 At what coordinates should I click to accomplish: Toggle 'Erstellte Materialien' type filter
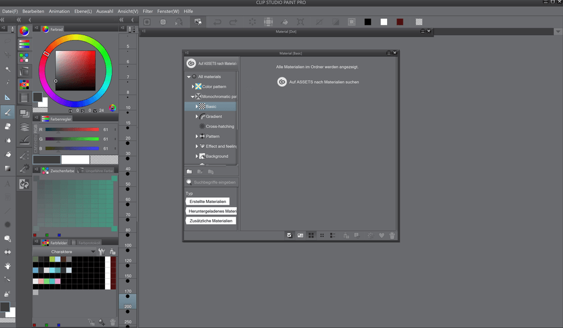(208, 201)
